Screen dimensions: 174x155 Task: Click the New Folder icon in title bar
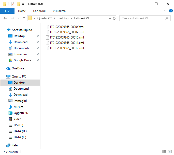(18, 4)
